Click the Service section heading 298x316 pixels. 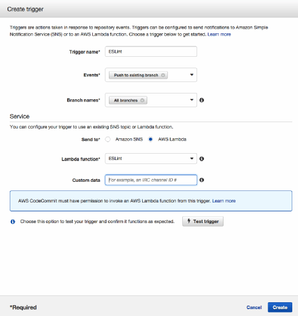19,116
